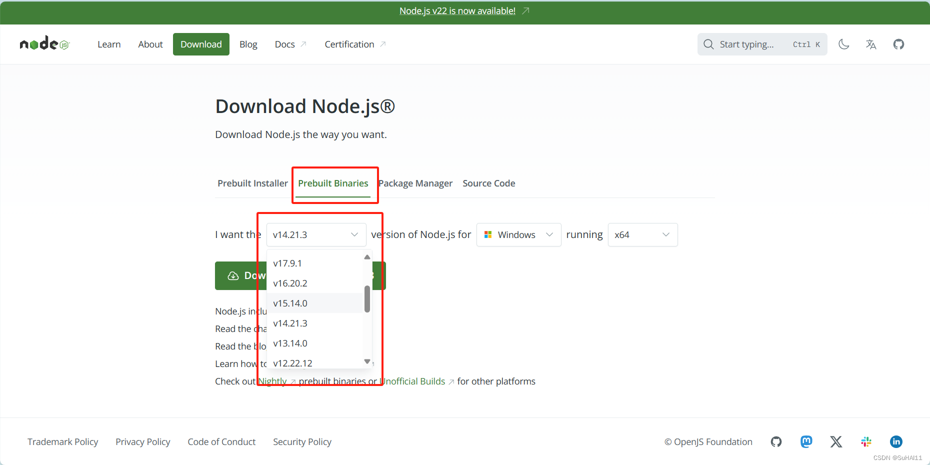This screenshot has width=930, height=465.
Task: Open the Source Code tab
Action: click(488, 183)
